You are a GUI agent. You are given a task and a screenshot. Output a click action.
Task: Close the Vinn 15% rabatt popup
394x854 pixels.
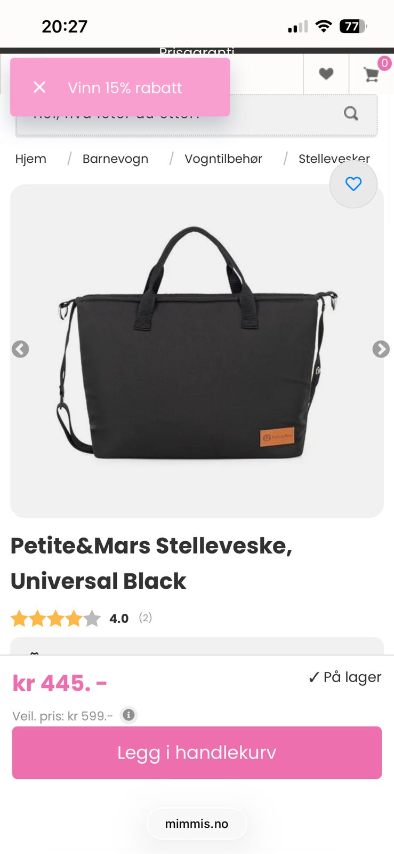point(39,87)
